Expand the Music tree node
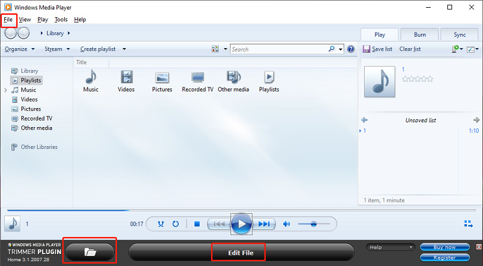 tap(5, 90)
